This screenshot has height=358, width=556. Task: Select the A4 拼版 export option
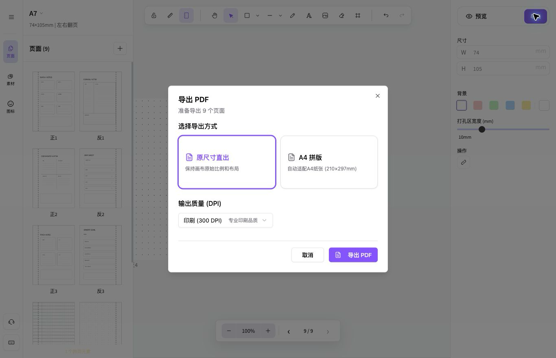click(329, 162)
